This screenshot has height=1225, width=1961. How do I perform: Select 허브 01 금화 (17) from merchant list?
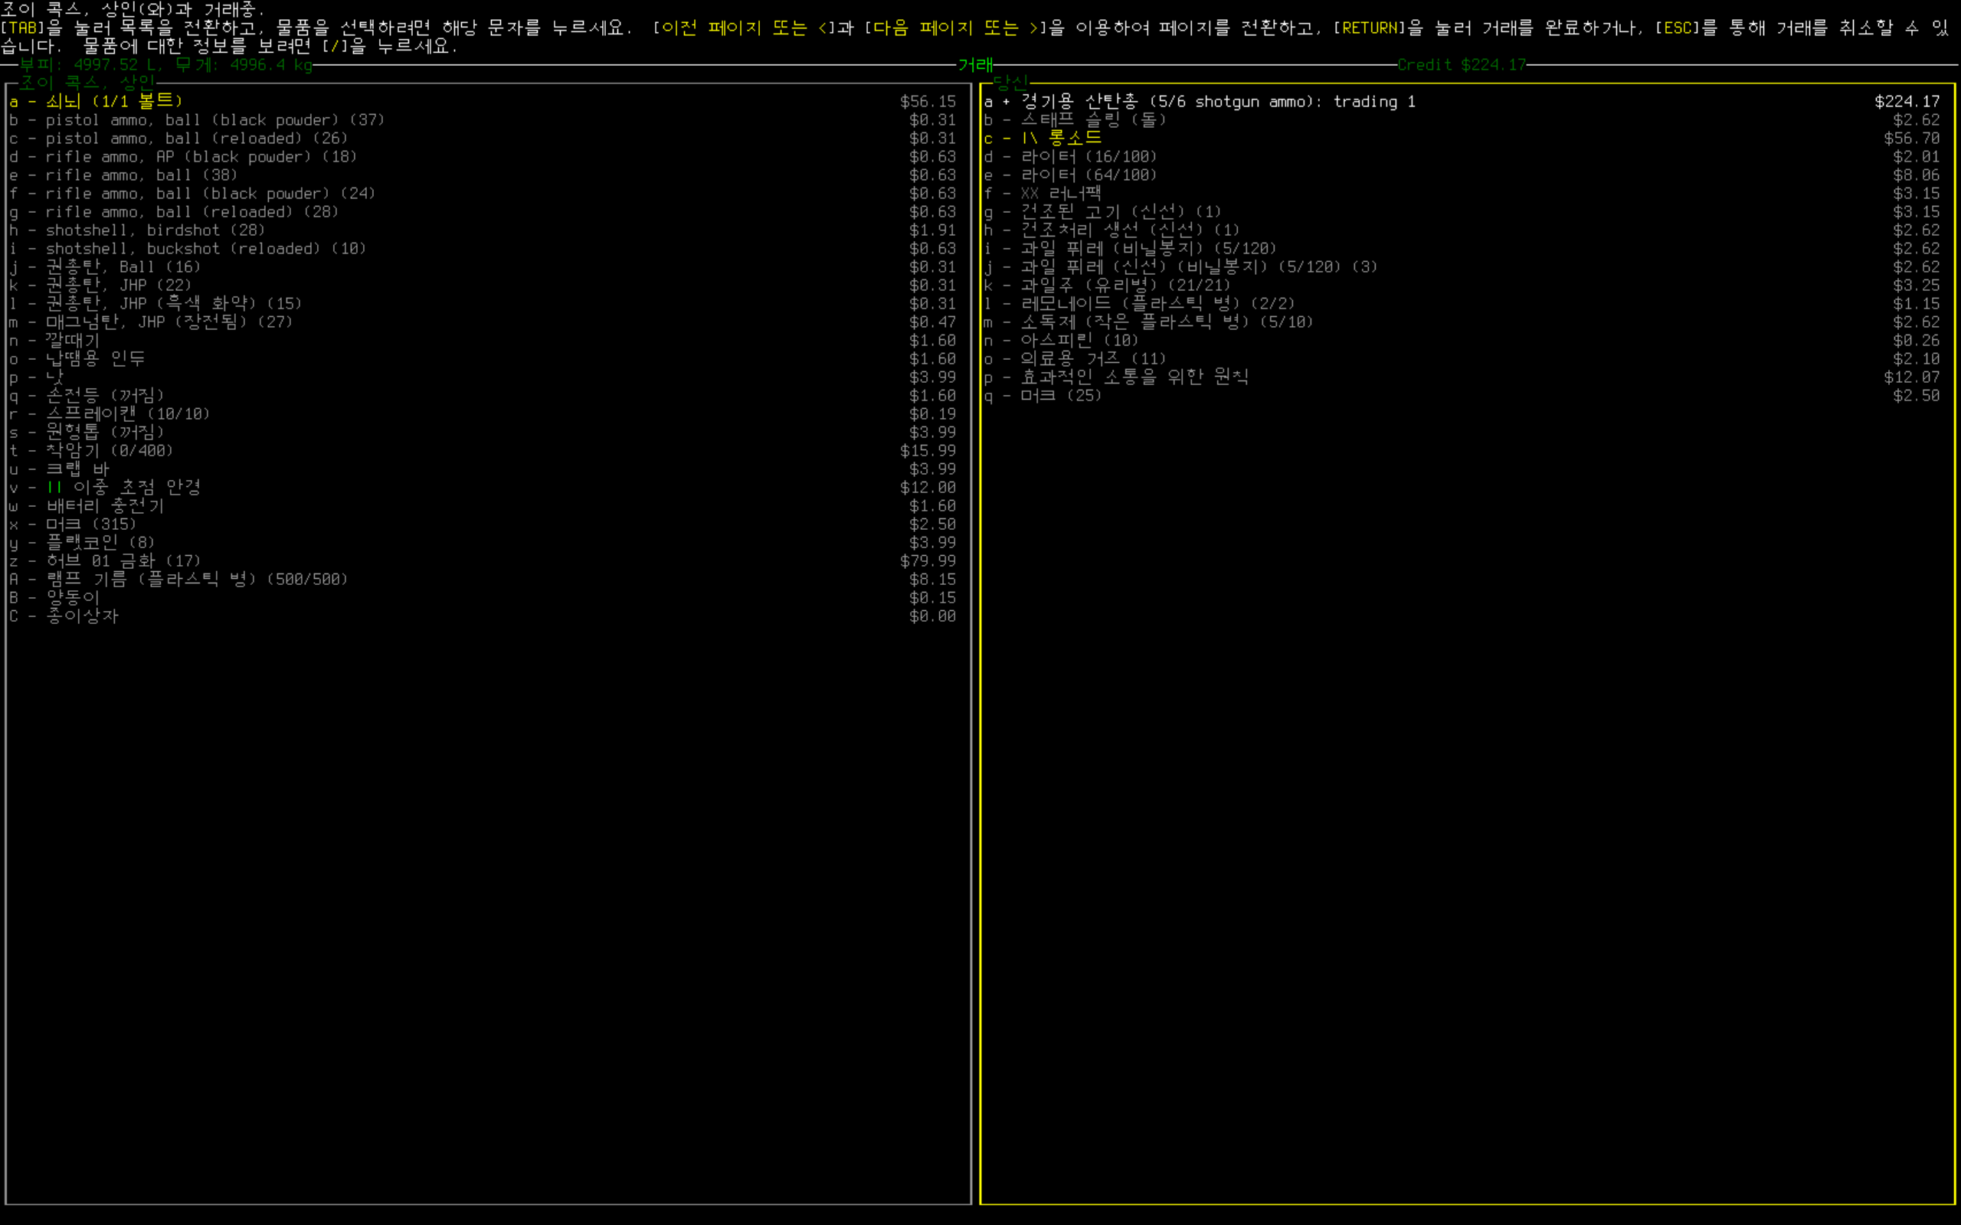123,560
